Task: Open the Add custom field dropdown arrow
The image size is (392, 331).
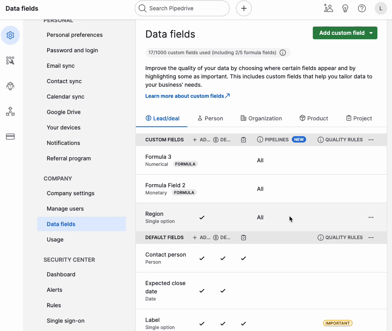Action: click(x=371, y=33)
